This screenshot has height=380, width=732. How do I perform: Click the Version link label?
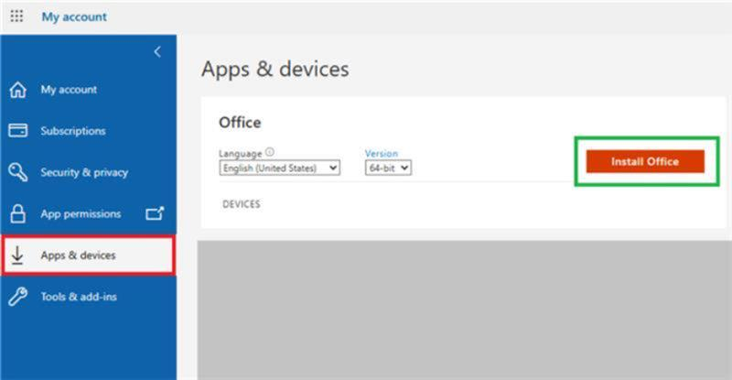[382, 153]
